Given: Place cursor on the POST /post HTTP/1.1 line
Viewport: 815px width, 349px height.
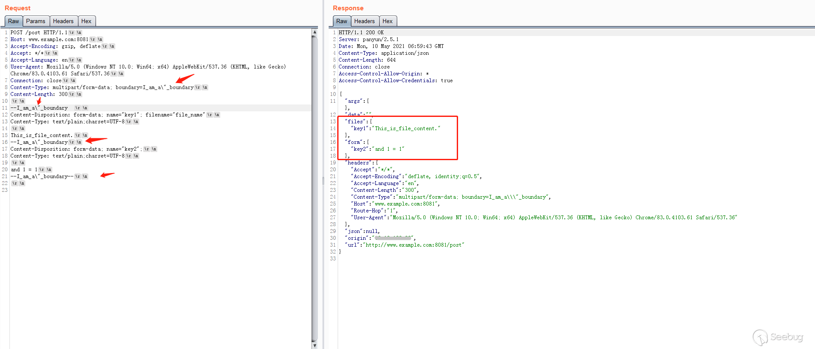Looking at the screenshot, I should click(39, 33).
